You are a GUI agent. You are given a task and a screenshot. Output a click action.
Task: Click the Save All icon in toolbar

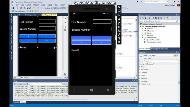click(x=30, y=8)
